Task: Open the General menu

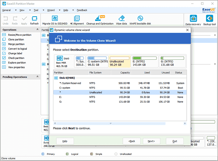Action: click(7, 10)
